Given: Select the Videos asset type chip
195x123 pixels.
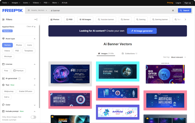Looking at the screenshot, I should (x=7, y=51).
